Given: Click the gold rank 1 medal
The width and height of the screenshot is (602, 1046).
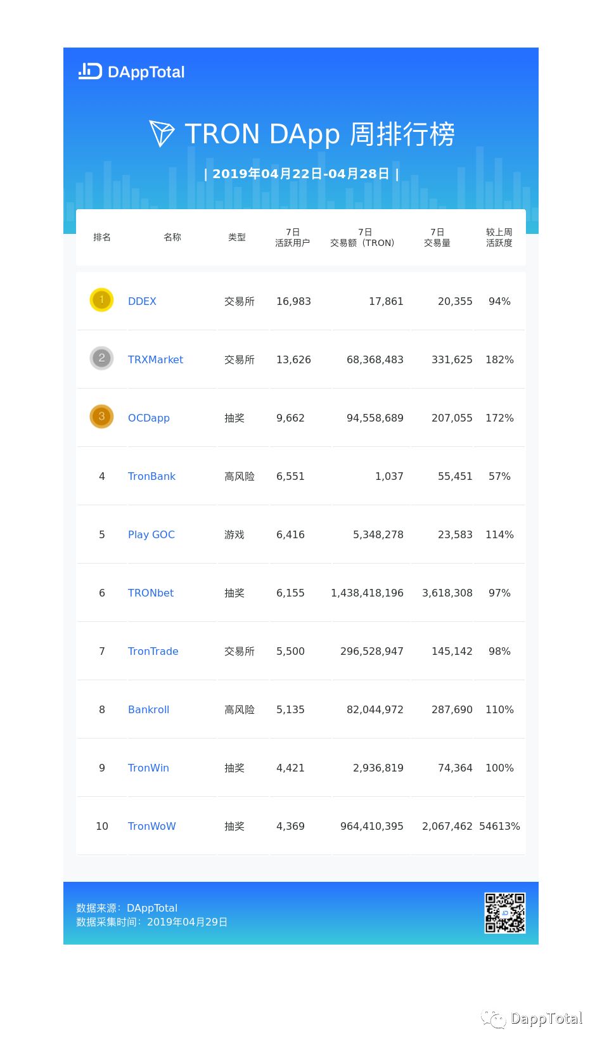Looking at the screenshot, I should pyautogui.click(x=101, y=300).
